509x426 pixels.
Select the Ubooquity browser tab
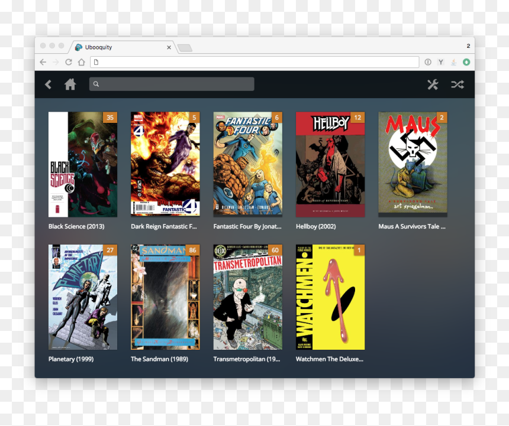point(122,47)
